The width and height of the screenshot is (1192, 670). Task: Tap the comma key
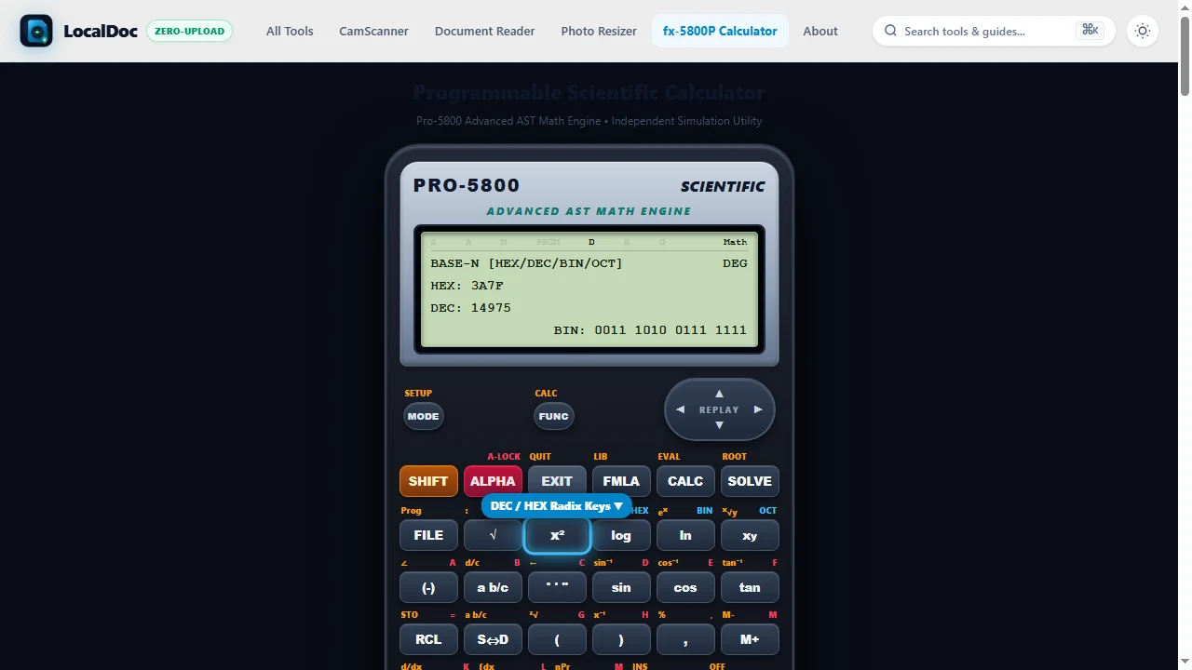(685, 639)
